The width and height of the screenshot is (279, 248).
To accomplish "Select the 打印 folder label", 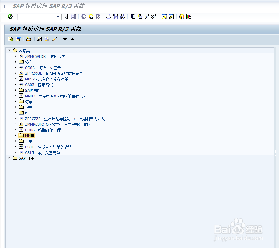I will click(x=29, y=113).
